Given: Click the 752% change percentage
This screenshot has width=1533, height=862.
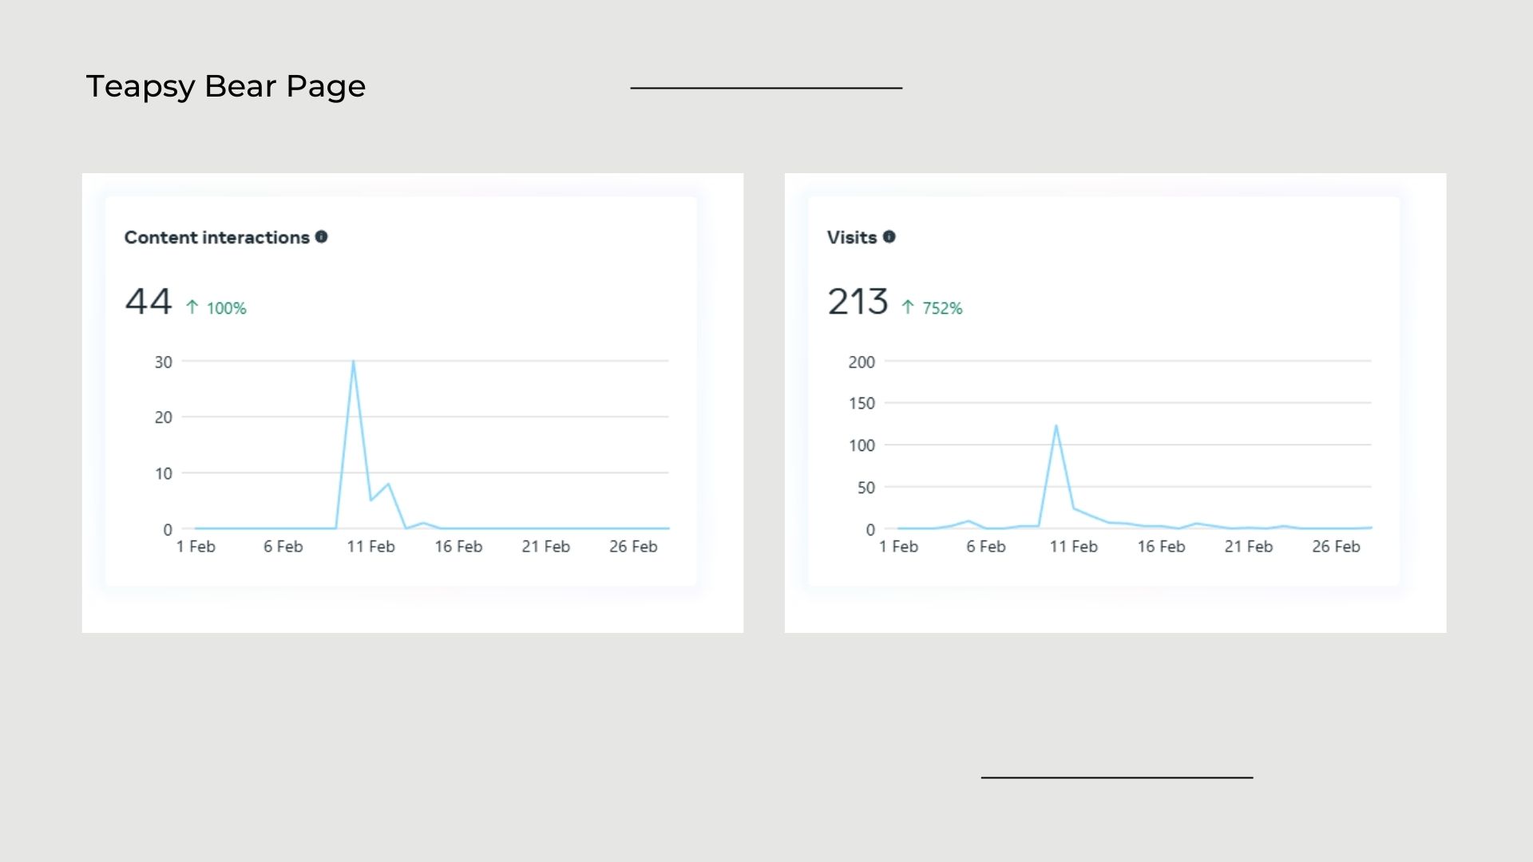Looking at the screenshot, I should coord(942,308).
